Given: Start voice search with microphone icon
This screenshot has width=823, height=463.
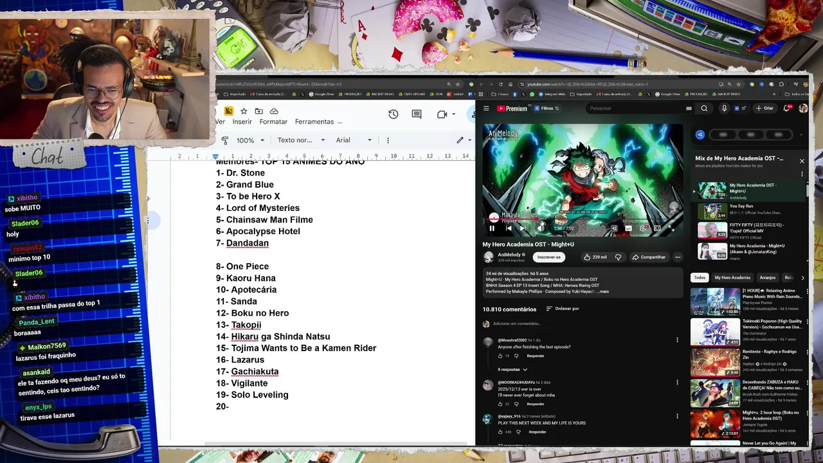Looking at the screenshot, I should [x=724, y=109].
